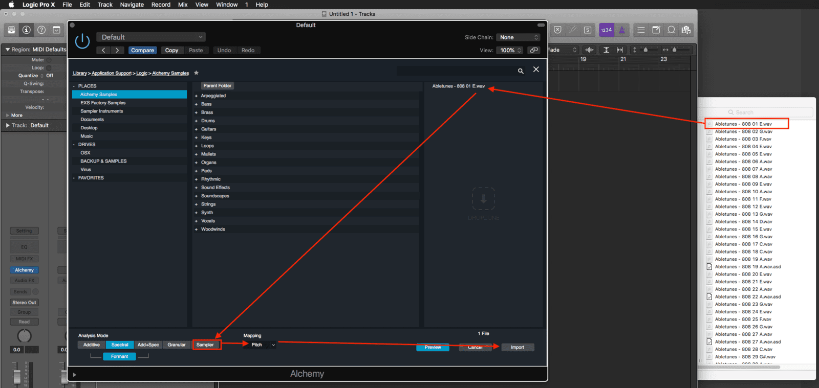
Task: Click the Parent Folder button
Action: [x=217, y=86]
